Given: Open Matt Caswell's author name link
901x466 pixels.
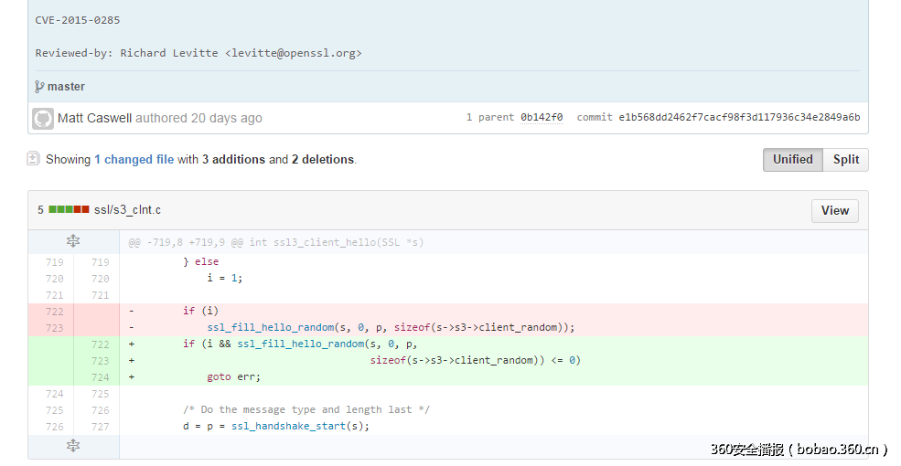Looking at the screenshot, I should (x=94, y=118).
